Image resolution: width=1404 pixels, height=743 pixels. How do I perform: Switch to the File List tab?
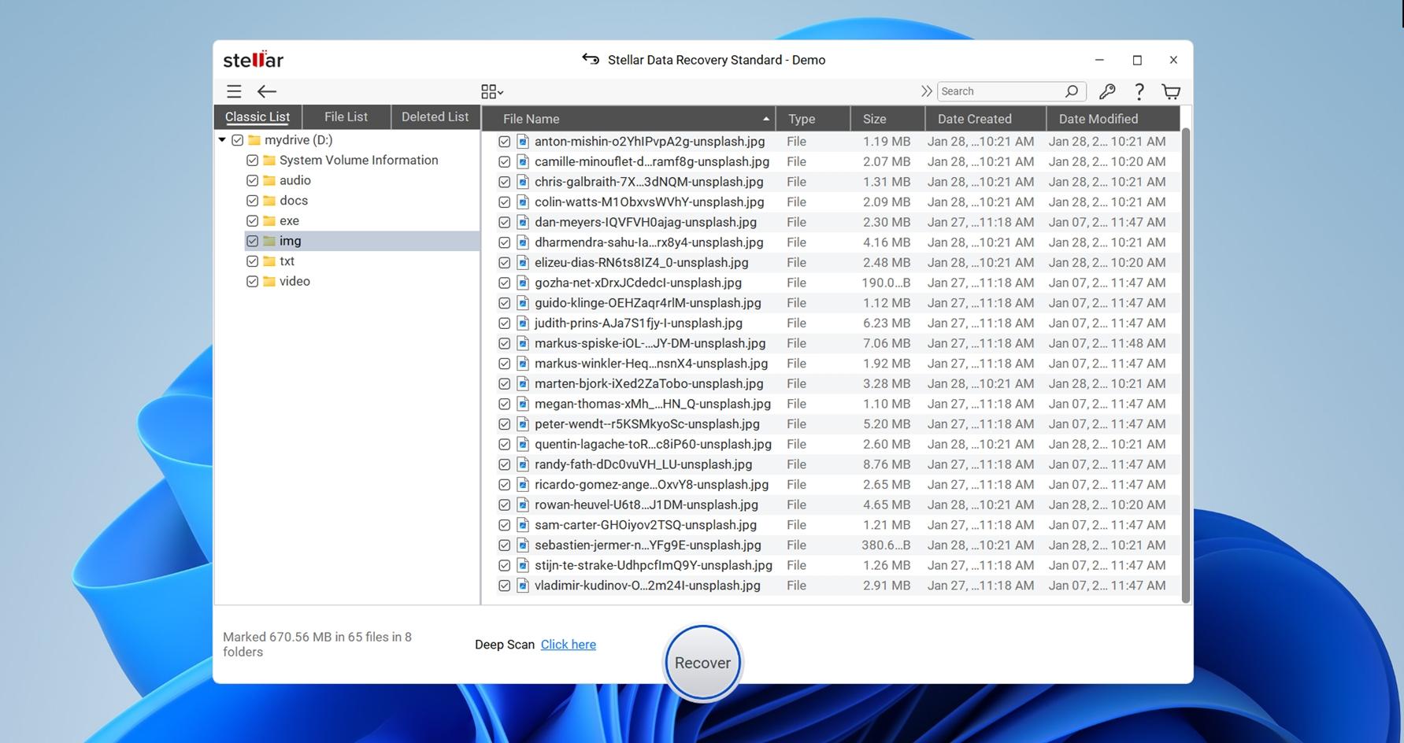pyautogui.click(x=346, y=116)
